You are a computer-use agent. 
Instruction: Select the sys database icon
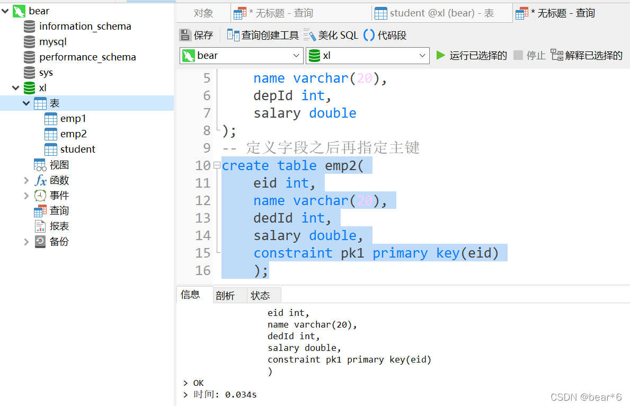[29, 73]
